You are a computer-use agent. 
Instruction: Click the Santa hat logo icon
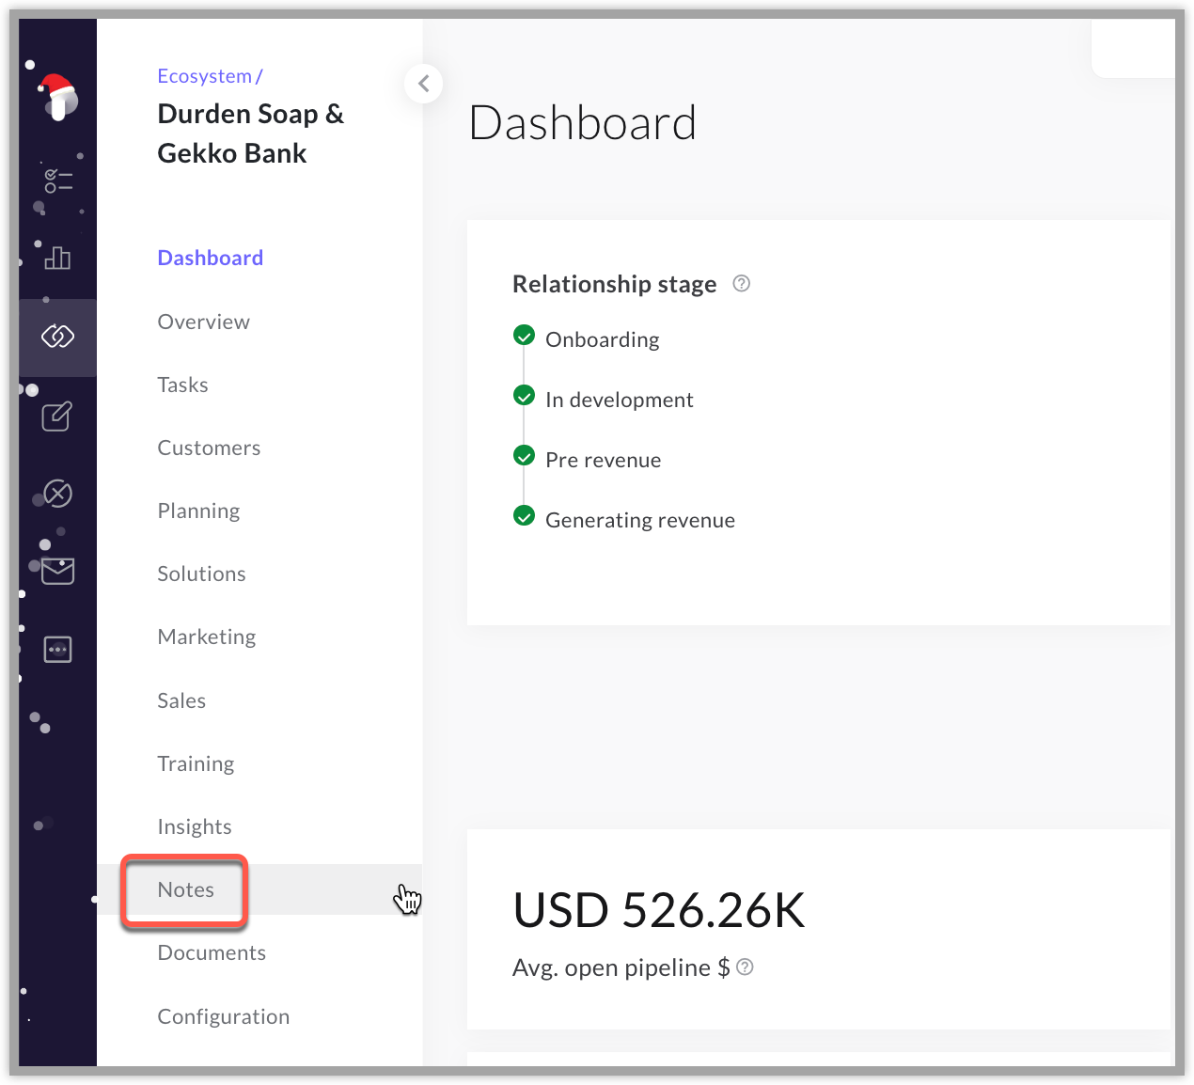(x=58, y=98)
